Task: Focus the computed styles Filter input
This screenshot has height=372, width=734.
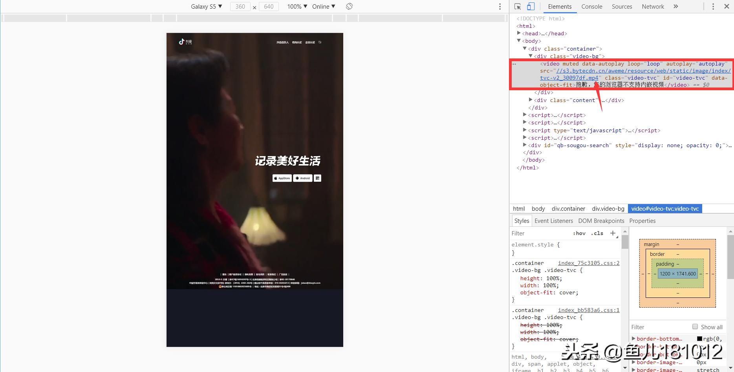Action: pos(660,327)
